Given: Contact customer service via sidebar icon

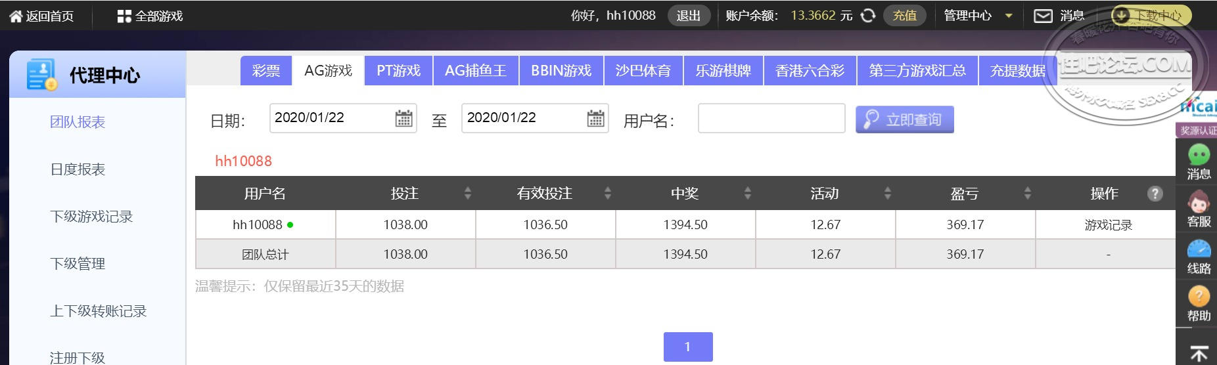Looking at the screenshot, I should (1199, 202).
